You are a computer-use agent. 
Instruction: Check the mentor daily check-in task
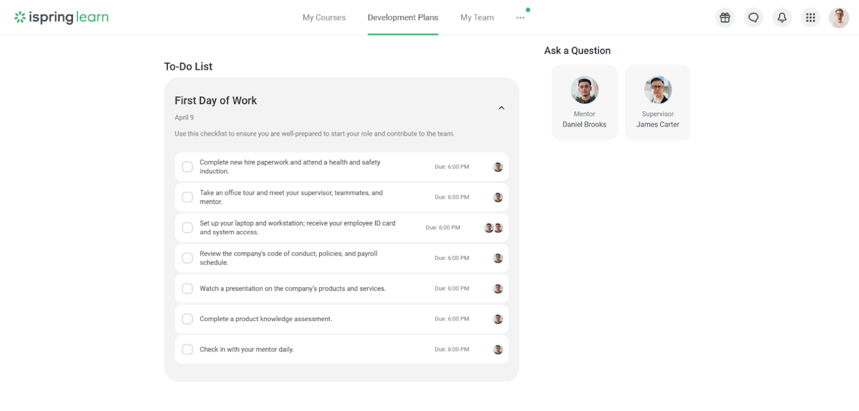point(188,349)
